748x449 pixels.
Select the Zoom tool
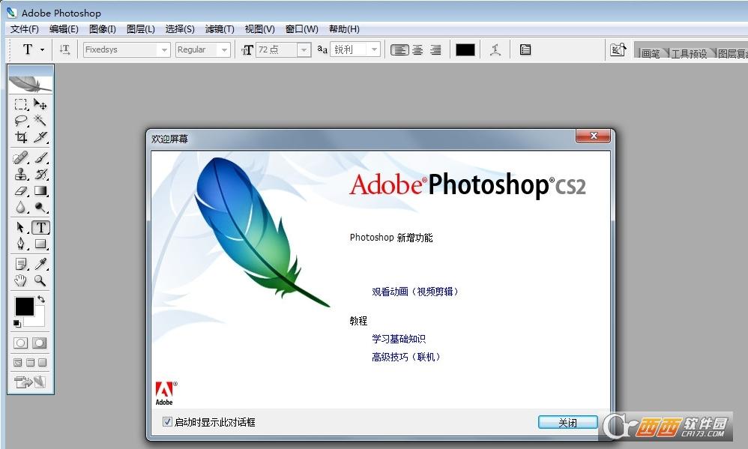click(40, 280)
